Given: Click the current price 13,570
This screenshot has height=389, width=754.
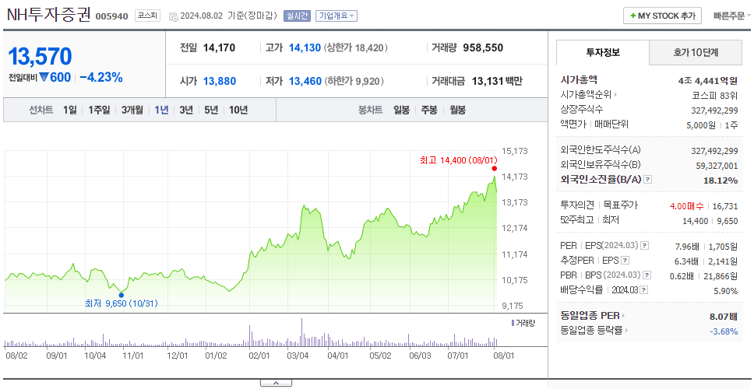Looking at the screenshot, I should tap(40, 57).
